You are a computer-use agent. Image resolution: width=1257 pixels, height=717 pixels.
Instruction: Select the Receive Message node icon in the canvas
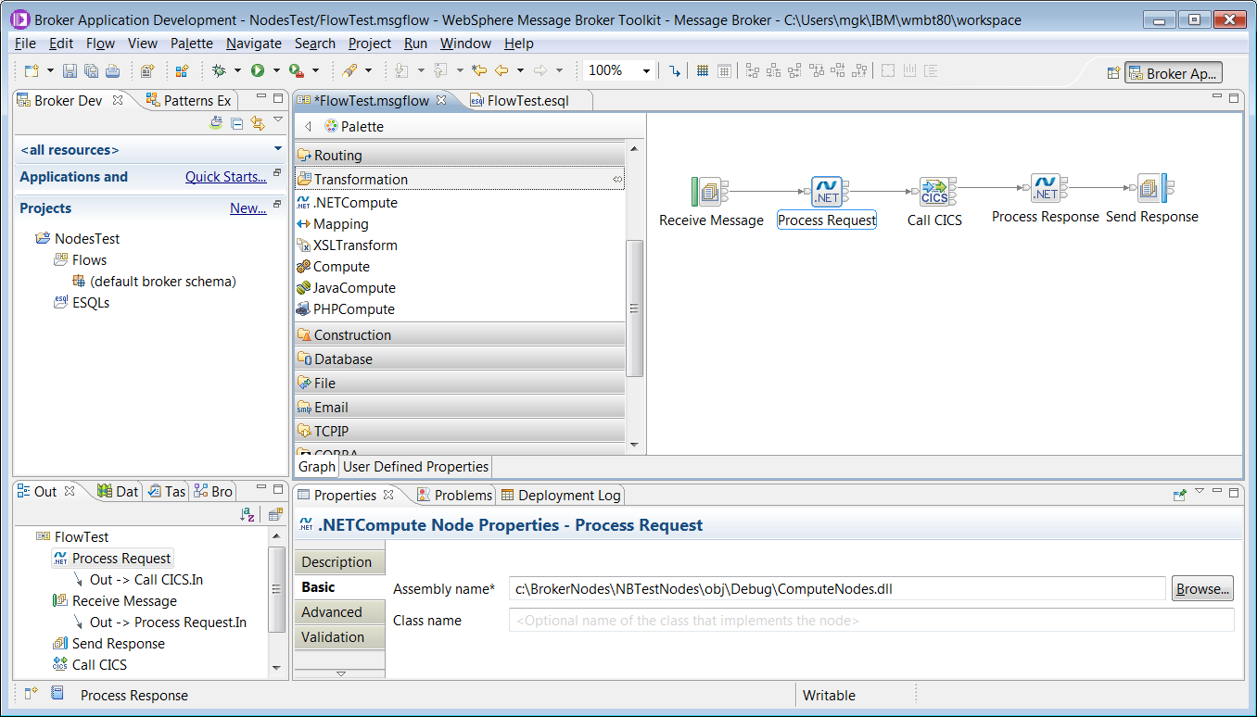[710, 191]
